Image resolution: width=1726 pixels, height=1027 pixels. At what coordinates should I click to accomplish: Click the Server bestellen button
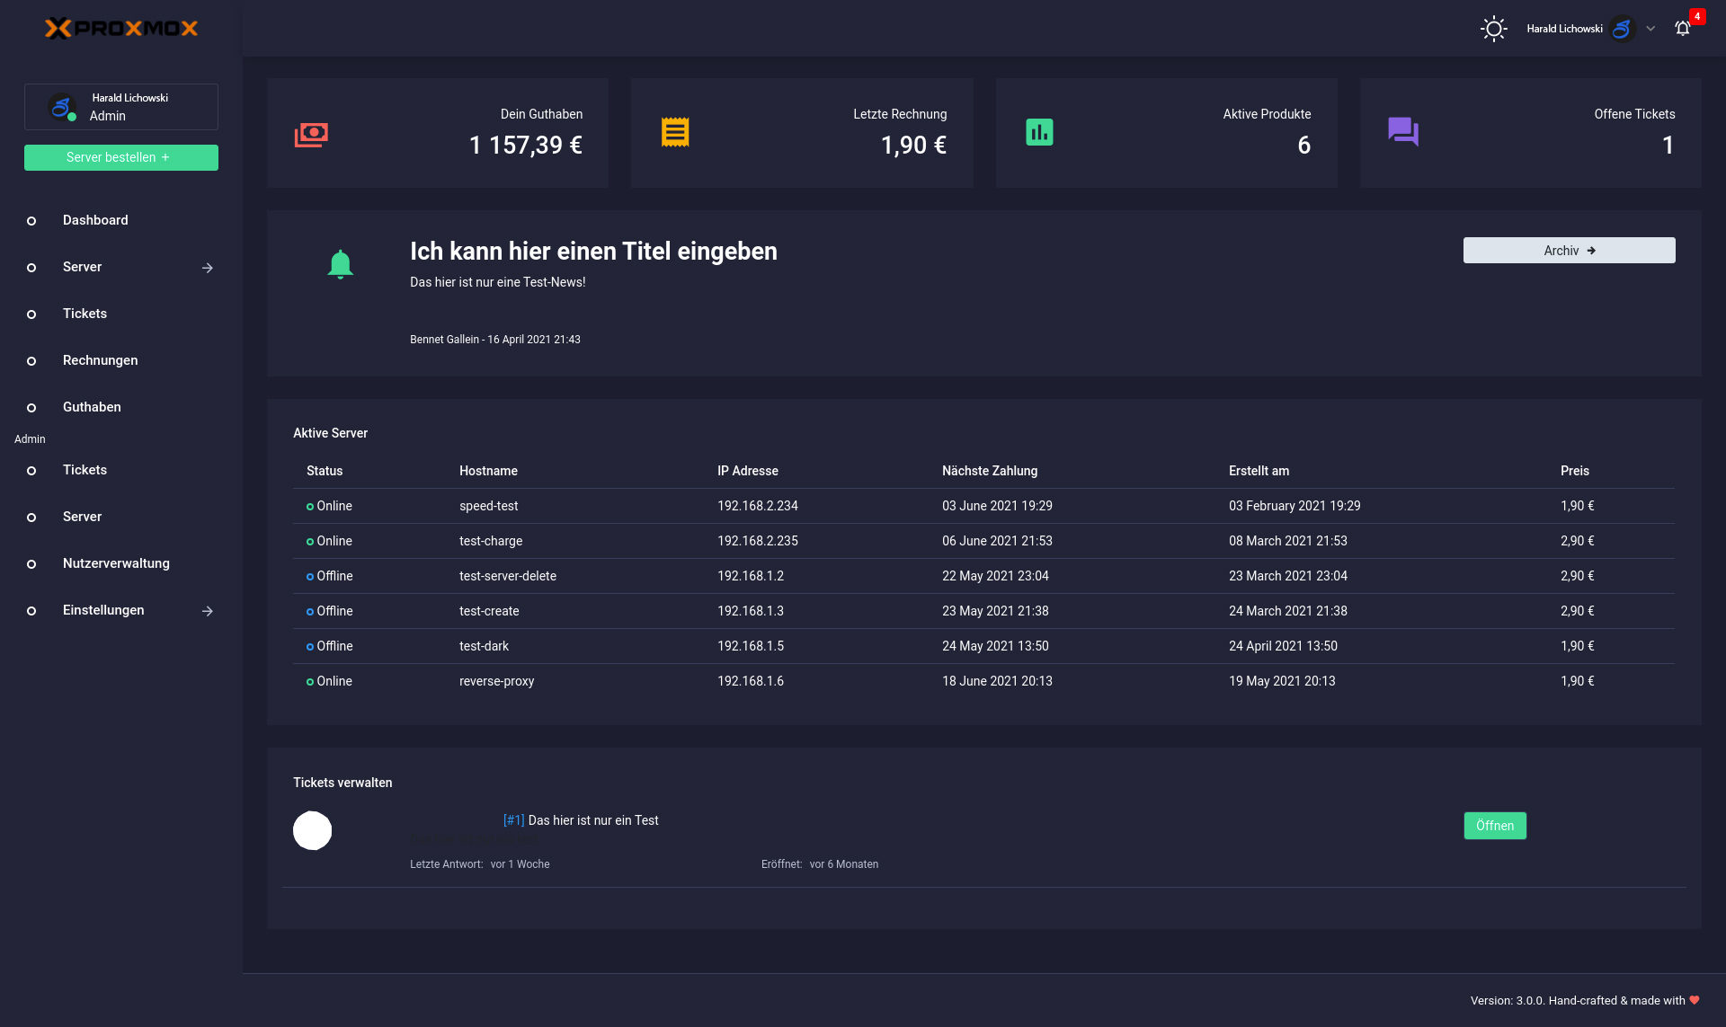(x=121, y=157)
